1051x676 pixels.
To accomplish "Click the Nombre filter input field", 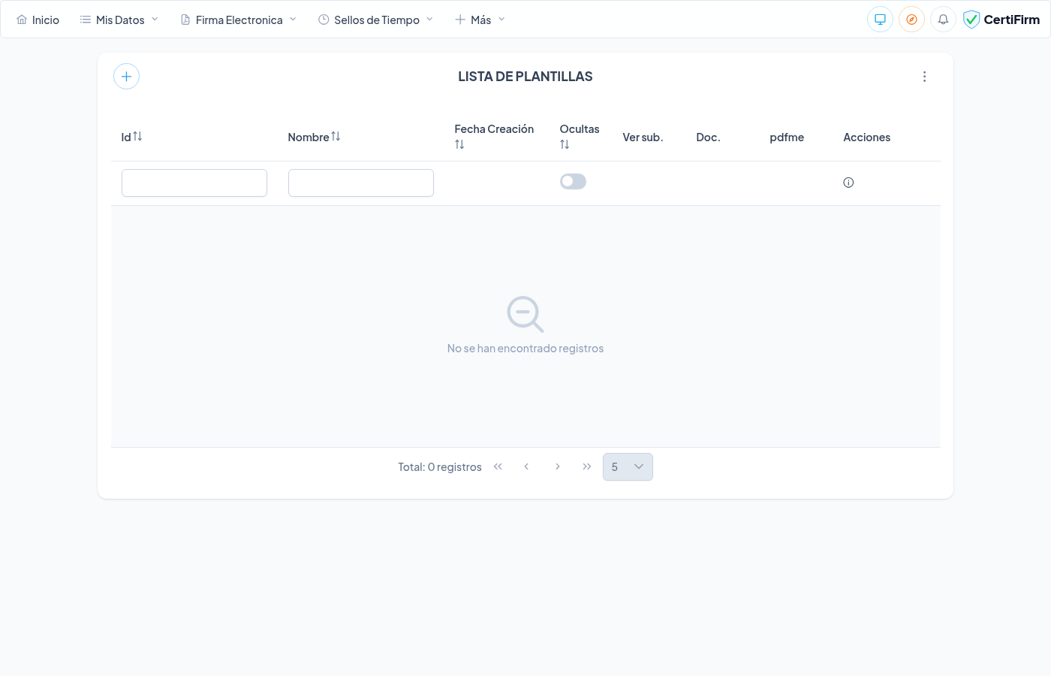I will click(361, 183).
